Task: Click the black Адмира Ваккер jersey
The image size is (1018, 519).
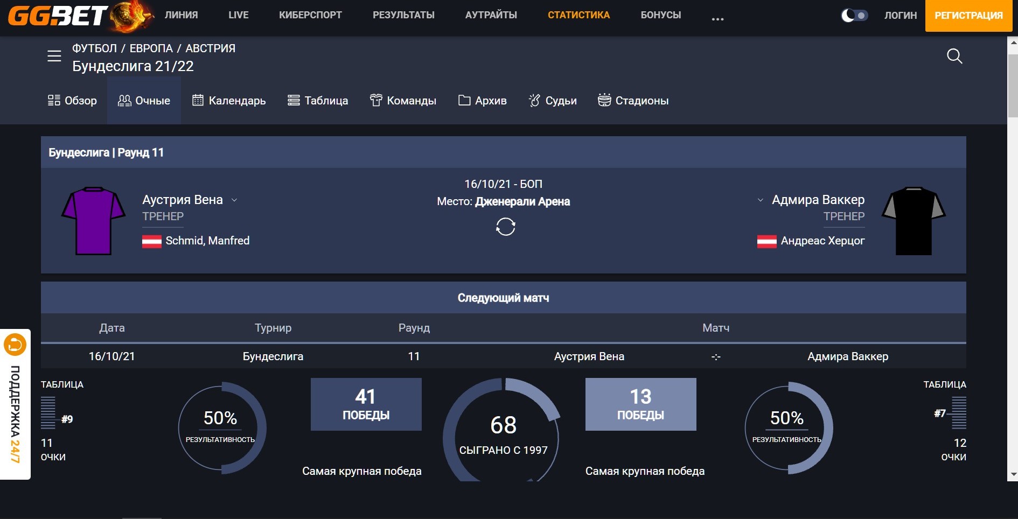Action: (x=914, y=221)
